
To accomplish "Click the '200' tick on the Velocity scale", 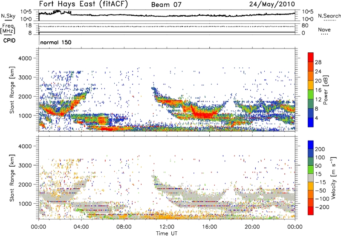I will 320,149.
